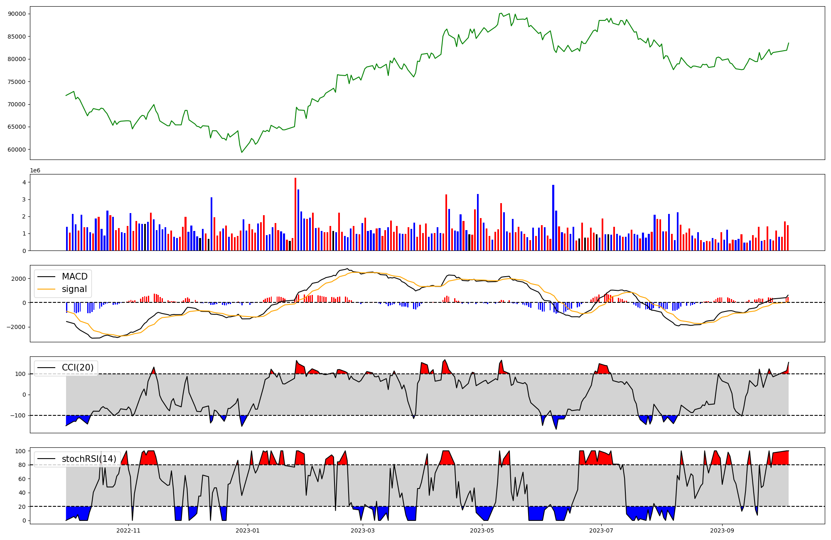The height and width of the screenshot is (540, 831).
Task: Click the 60000 price axis label
Action: pos(17,150)
